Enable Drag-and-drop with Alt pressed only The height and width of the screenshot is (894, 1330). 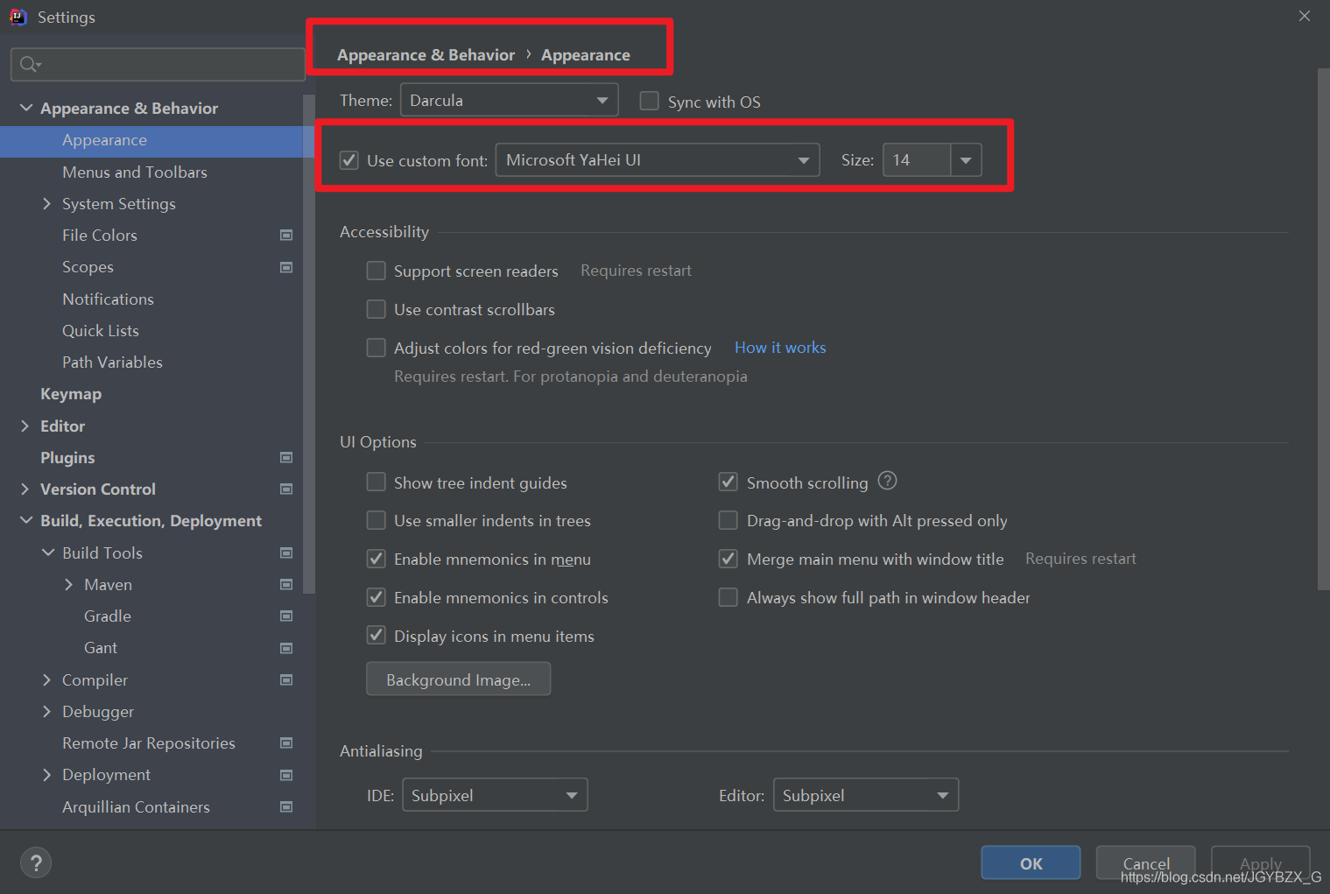[x=728, y=520]
